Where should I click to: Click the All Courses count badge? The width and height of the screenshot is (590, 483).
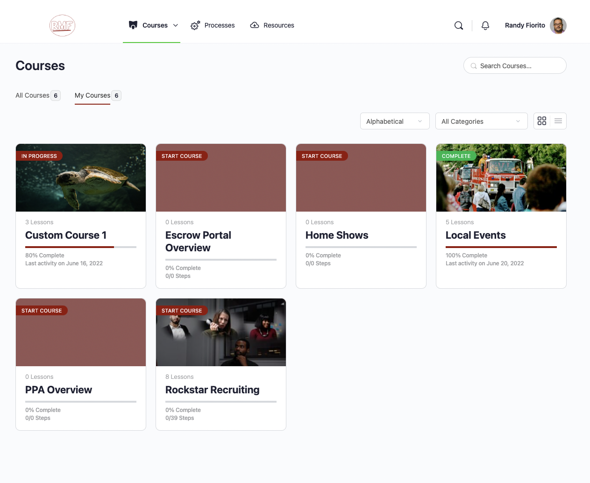coord(56,95)
